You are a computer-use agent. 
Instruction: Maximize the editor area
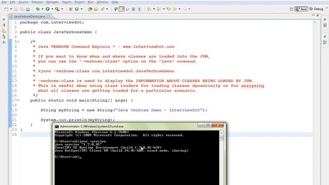(x=318, y=15)
